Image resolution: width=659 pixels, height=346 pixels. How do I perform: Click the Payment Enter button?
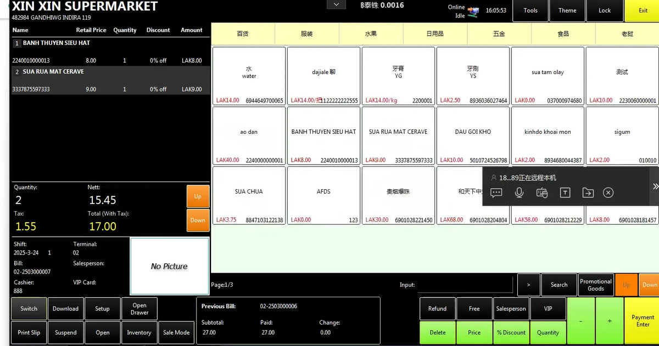point(642,321)
